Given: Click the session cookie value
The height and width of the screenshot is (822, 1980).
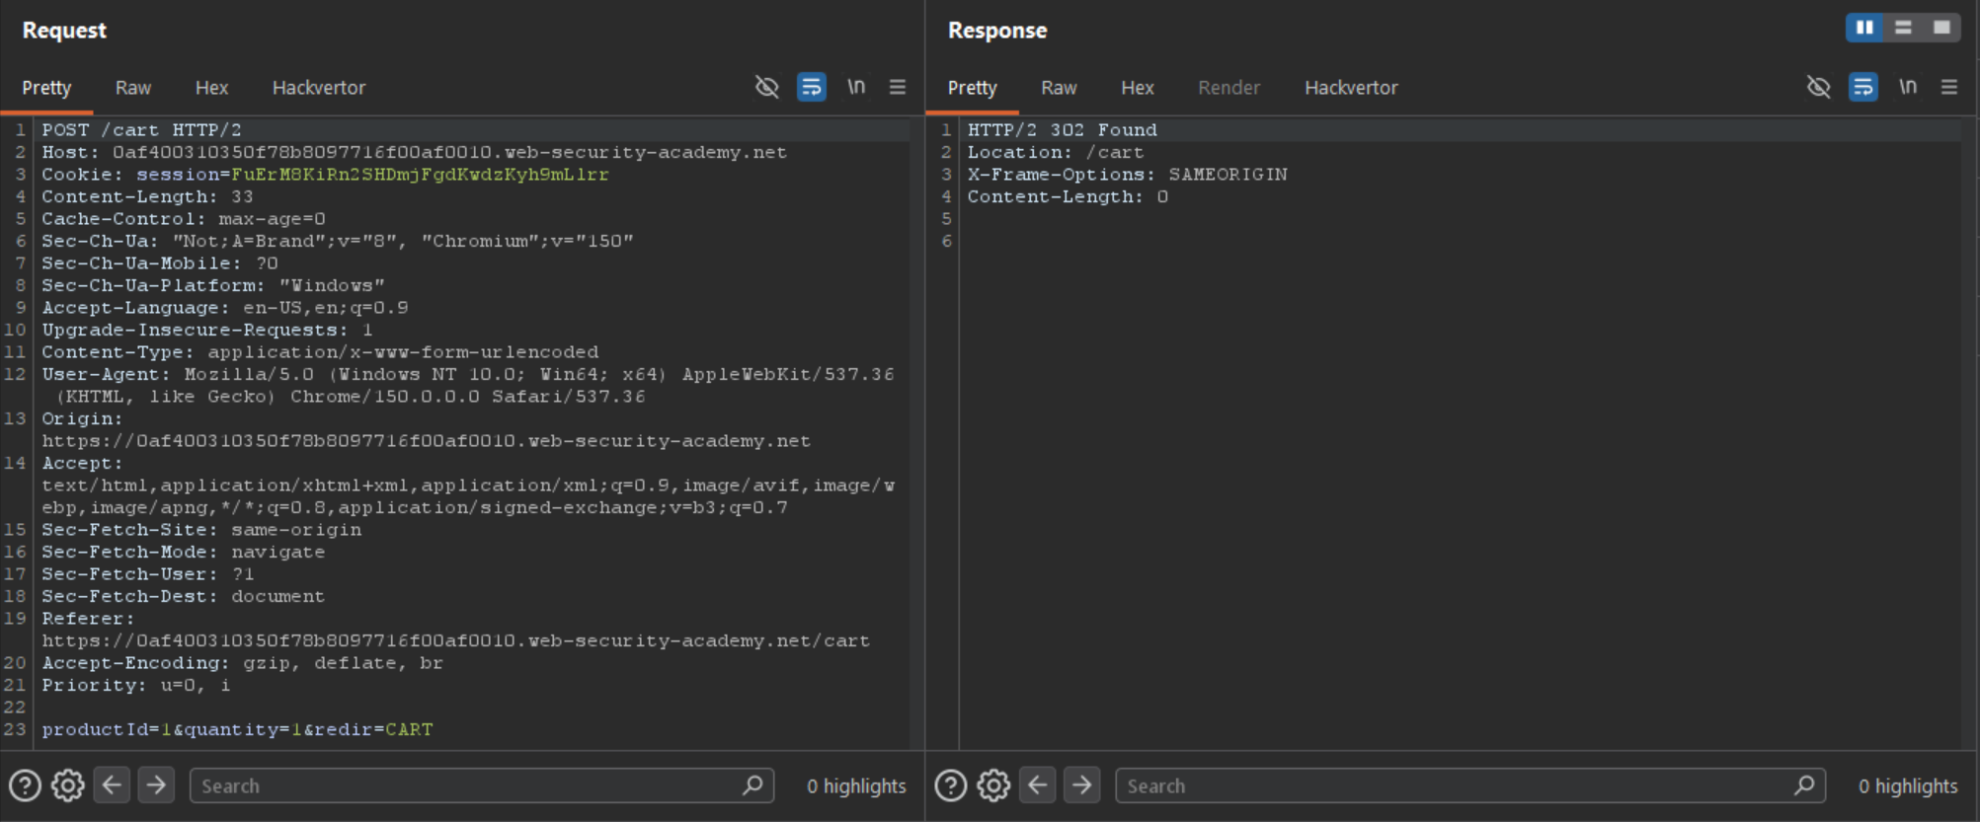Looking at the screenshot, I should (x=420, y=175).
